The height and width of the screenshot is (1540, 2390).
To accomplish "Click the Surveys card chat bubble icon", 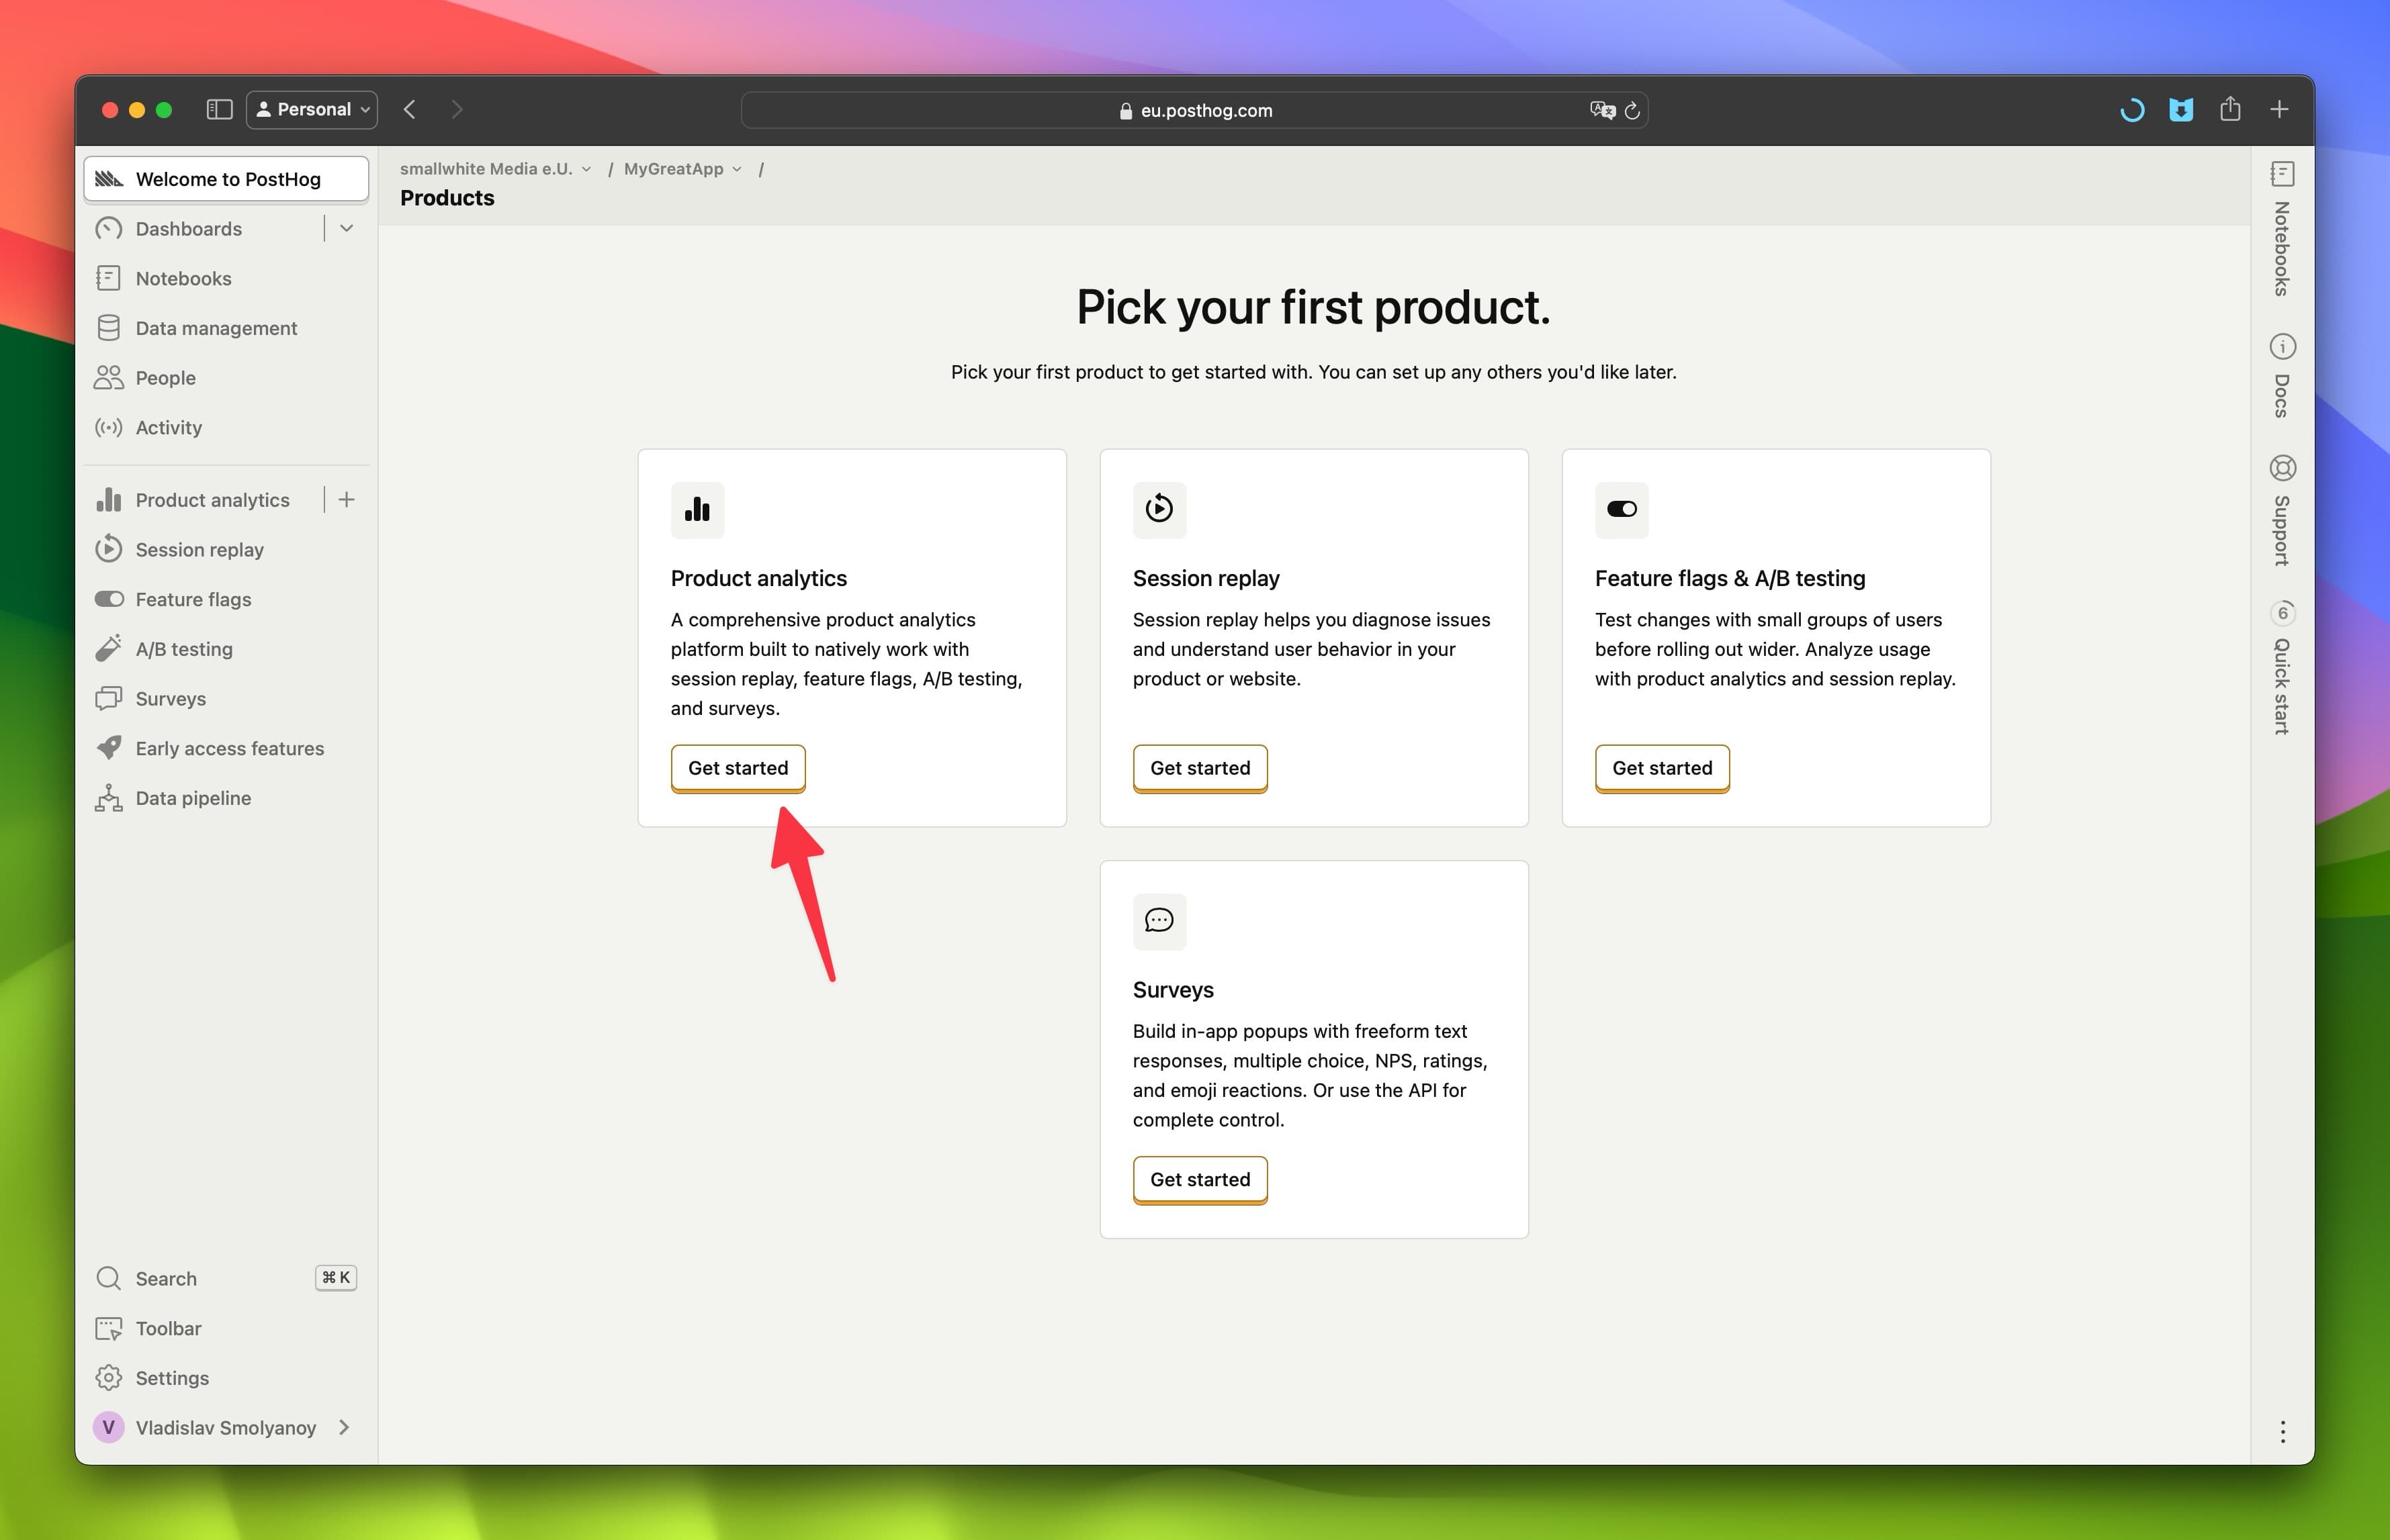I will (1159, 921).
